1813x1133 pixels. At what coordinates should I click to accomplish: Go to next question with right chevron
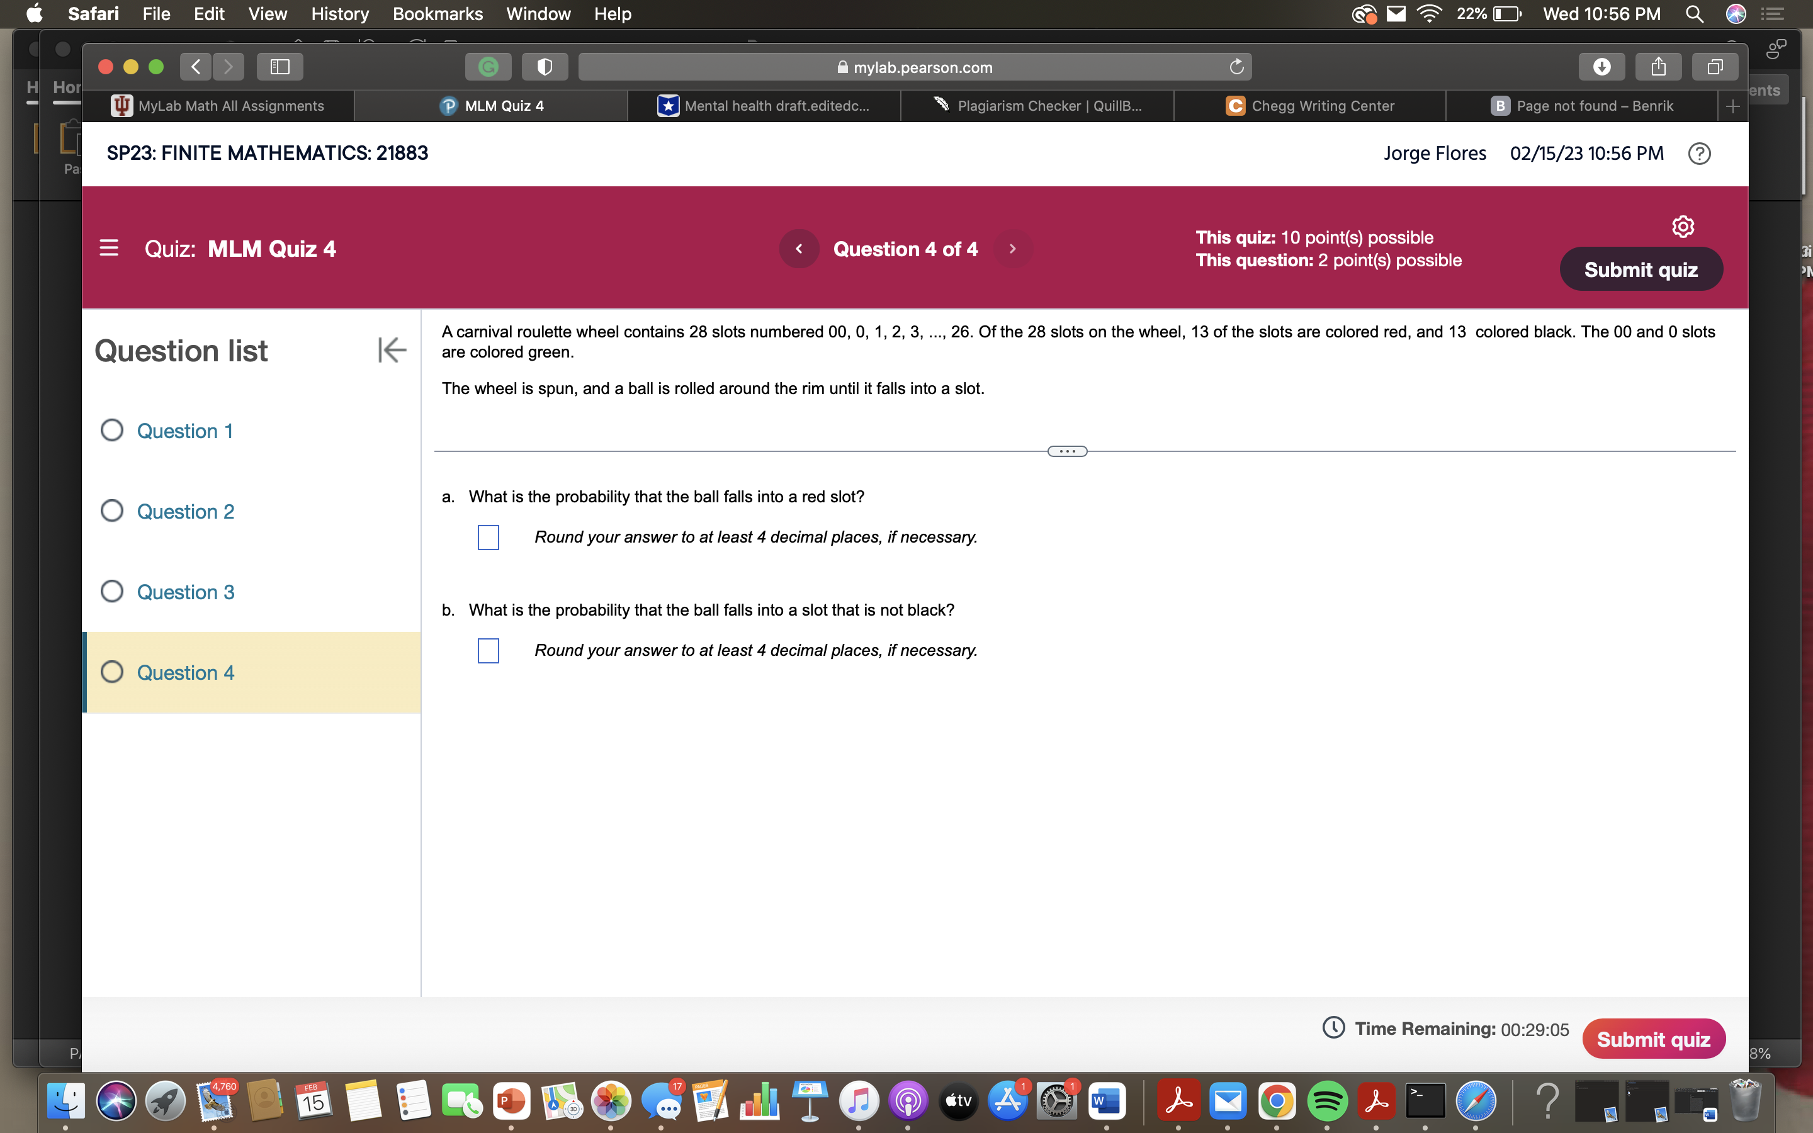click(x=1012, y=248)
